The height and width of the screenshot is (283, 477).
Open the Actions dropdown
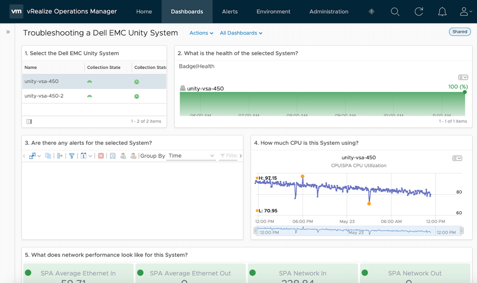click(201, 33)
